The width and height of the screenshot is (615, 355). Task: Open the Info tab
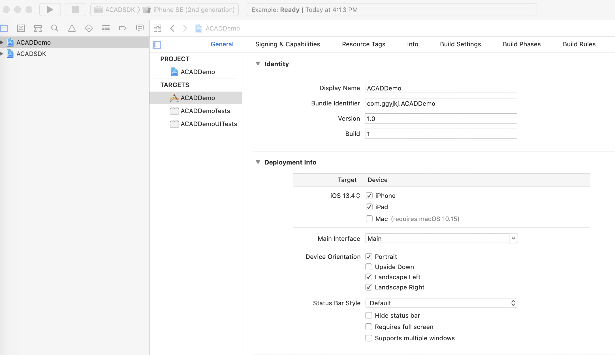tap(413, 44)
